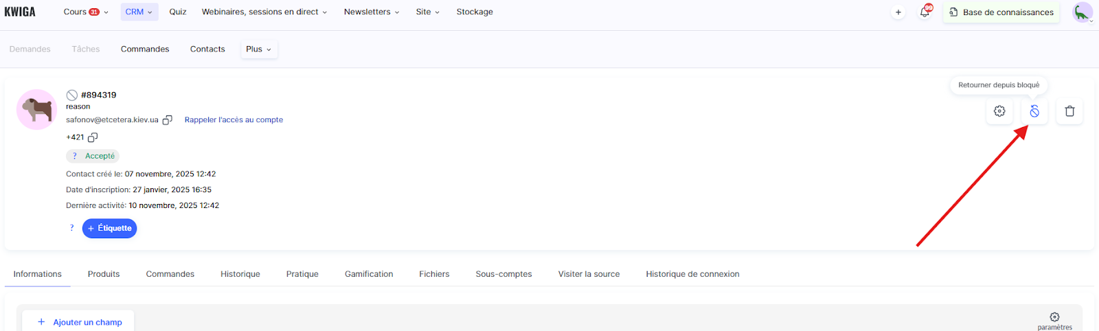Open the notifications bell
Viewport: 1099px width, 331px height.
pyautogui.click(x=925, y=12)
